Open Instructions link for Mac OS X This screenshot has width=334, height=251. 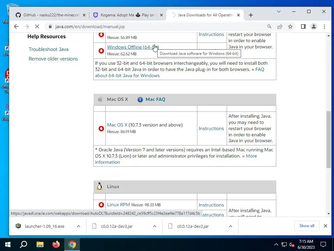tap(211, 128)
